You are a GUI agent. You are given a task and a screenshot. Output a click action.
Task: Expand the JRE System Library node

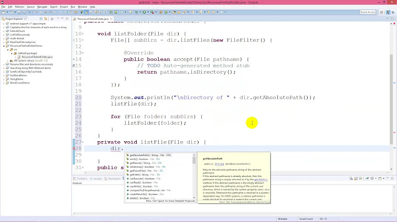pos(8,60)
